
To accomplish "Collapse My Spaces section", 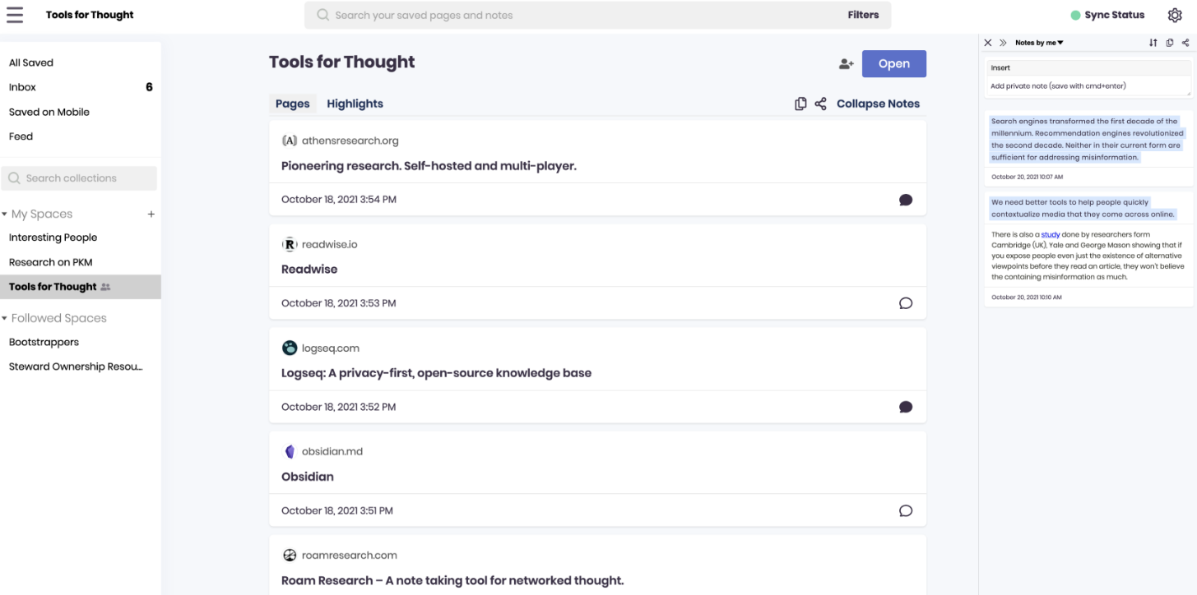I will pyautogui.click(x=4, y=214).
